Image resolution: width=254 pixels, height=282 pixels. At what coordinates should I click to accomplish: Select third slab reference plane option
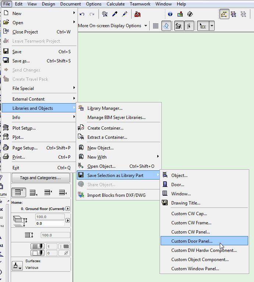[48, 192]
